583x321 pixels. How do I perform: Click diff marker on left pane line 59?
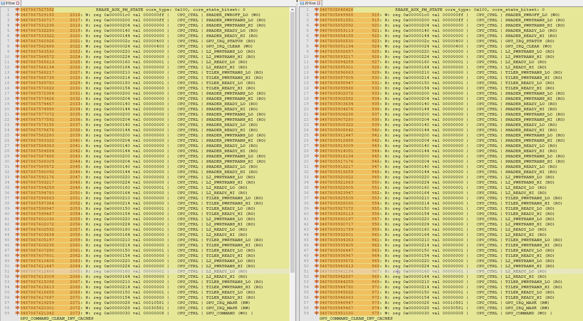[17, 313]
